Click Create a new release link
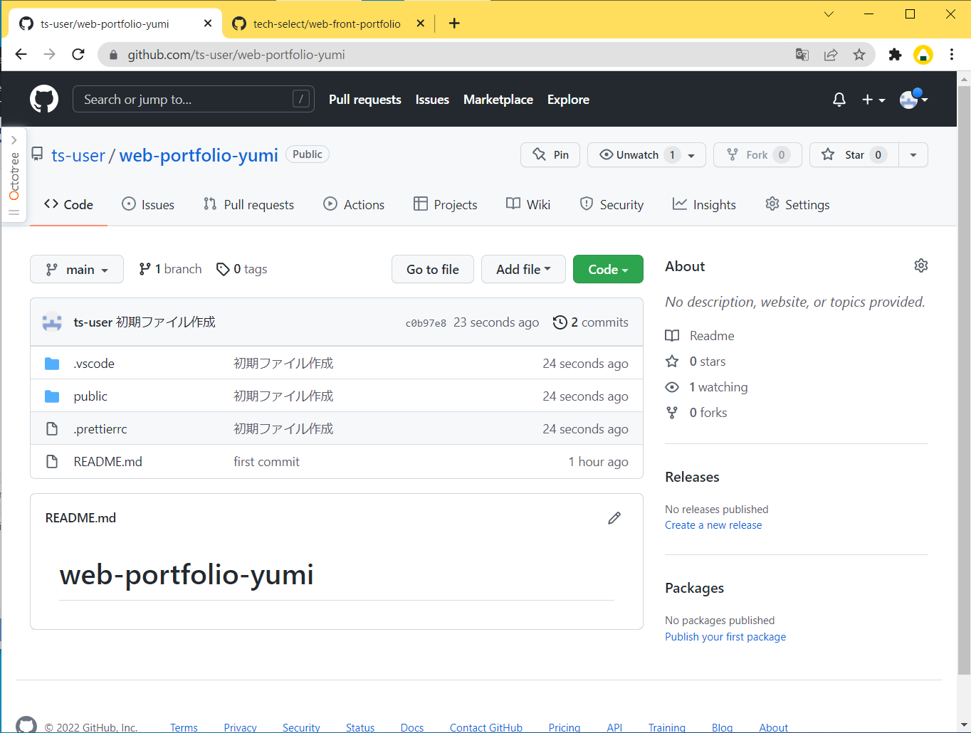 (713, 525)
